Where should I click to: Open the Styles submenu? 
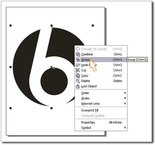pyautogui.click(x=101, y=98)
